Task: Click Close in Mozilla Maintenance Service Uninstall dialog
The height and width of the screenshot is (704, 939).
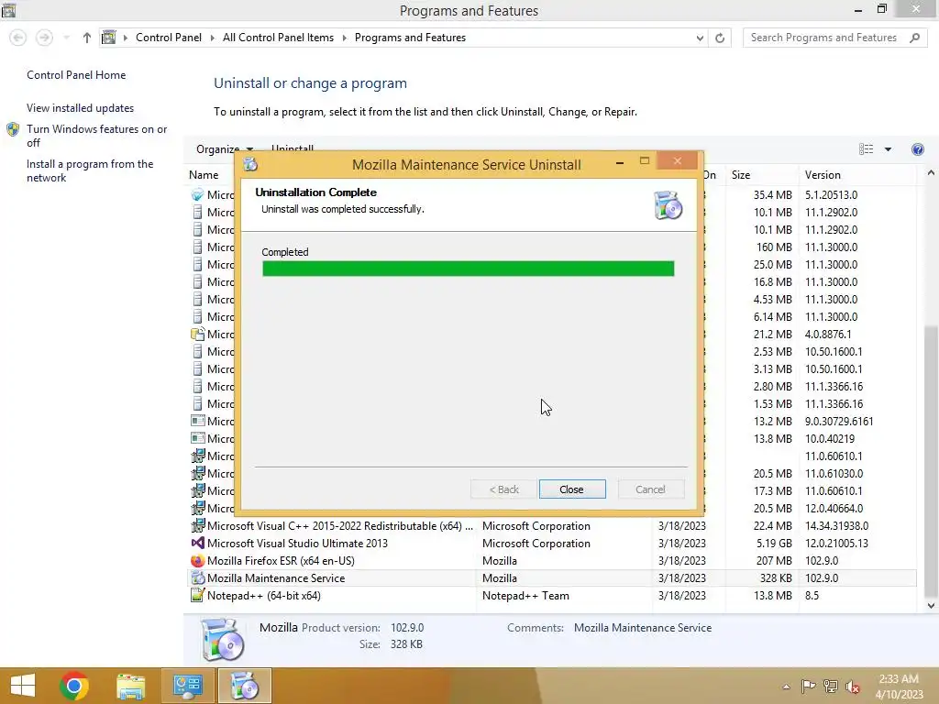Action: click(x=572, y=489)
